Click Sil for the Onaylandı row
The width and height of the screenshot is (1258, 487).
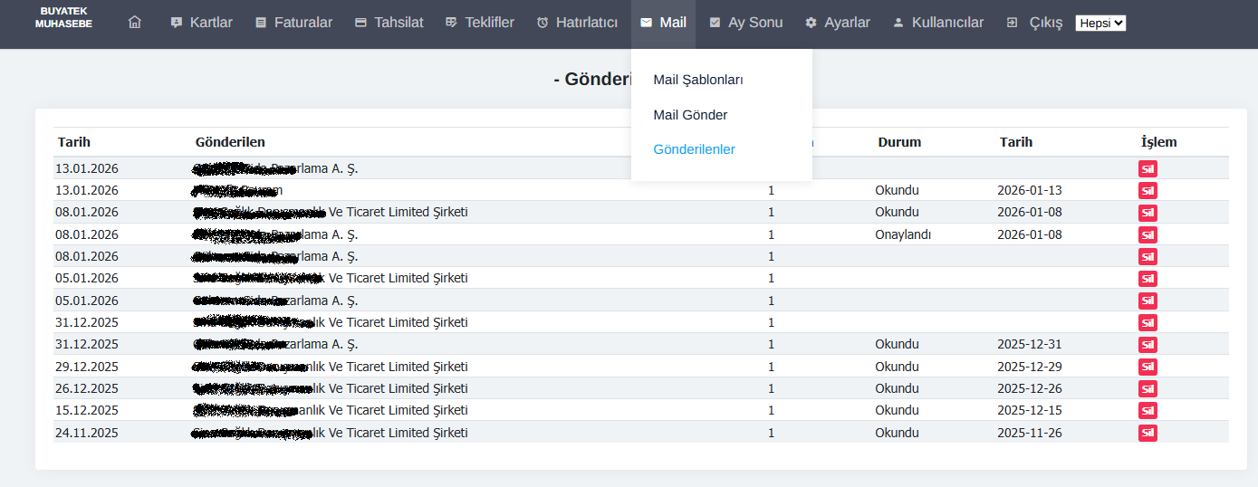tap(1148, 234)
